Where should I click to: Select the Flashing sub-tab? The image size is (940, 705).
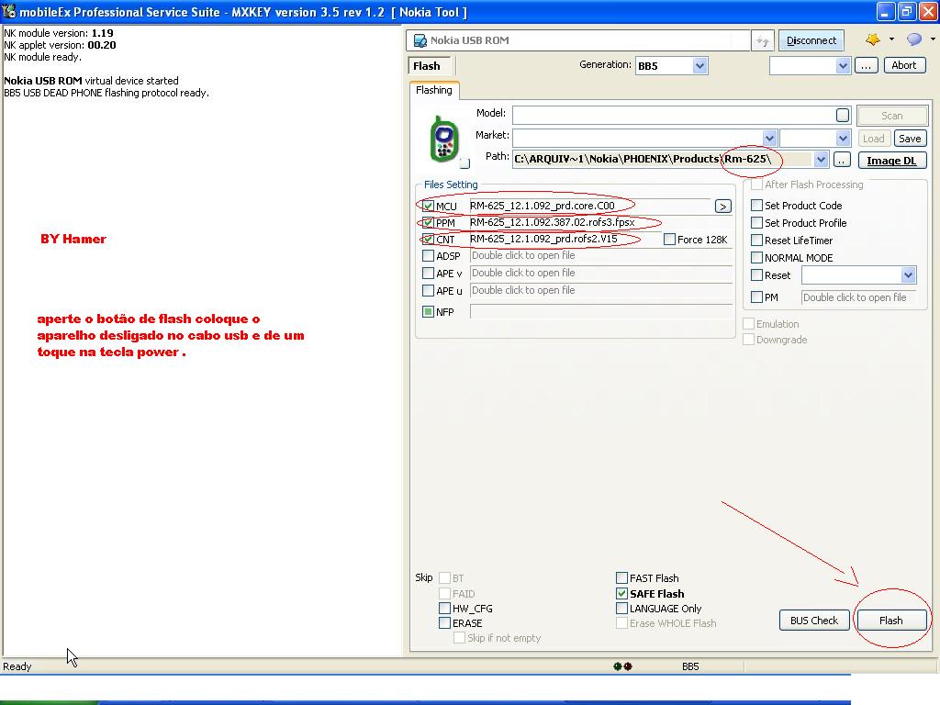[434, 90]
